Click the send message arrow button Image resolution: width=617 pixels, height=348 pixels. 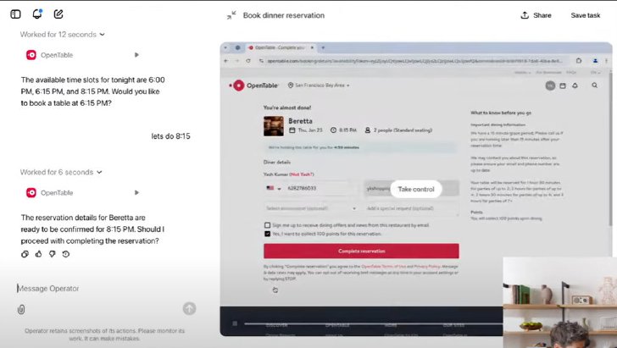pyautogui.click(x=189, y=309)
